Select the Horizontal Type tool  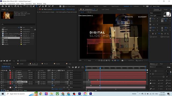[x=37, y=6]
